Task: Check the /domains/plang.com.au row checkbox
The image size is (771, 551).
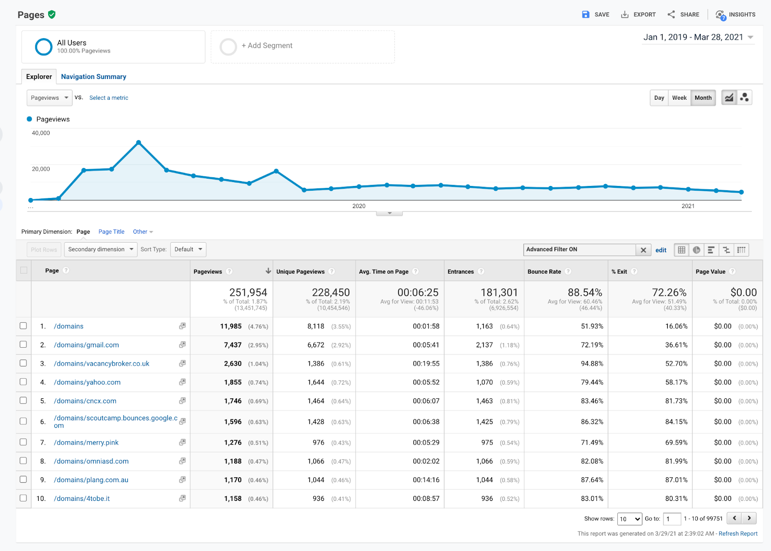Action: pos(23,479)
